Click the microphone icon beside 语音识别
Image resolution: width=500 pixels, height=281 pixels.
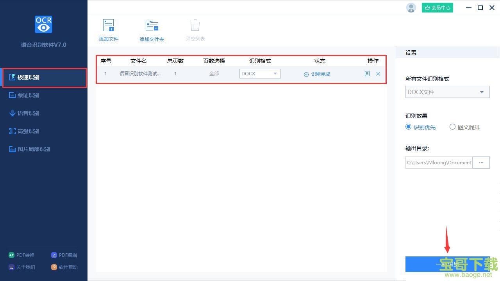click(x=12, y=113)
